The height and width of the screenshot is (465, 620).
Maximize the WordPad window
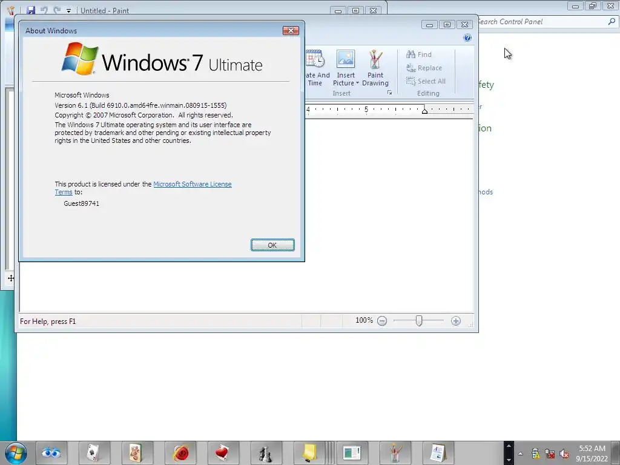447,24
